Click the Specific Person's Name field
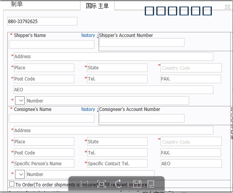 pyautogui.click(x=44, y=164)
